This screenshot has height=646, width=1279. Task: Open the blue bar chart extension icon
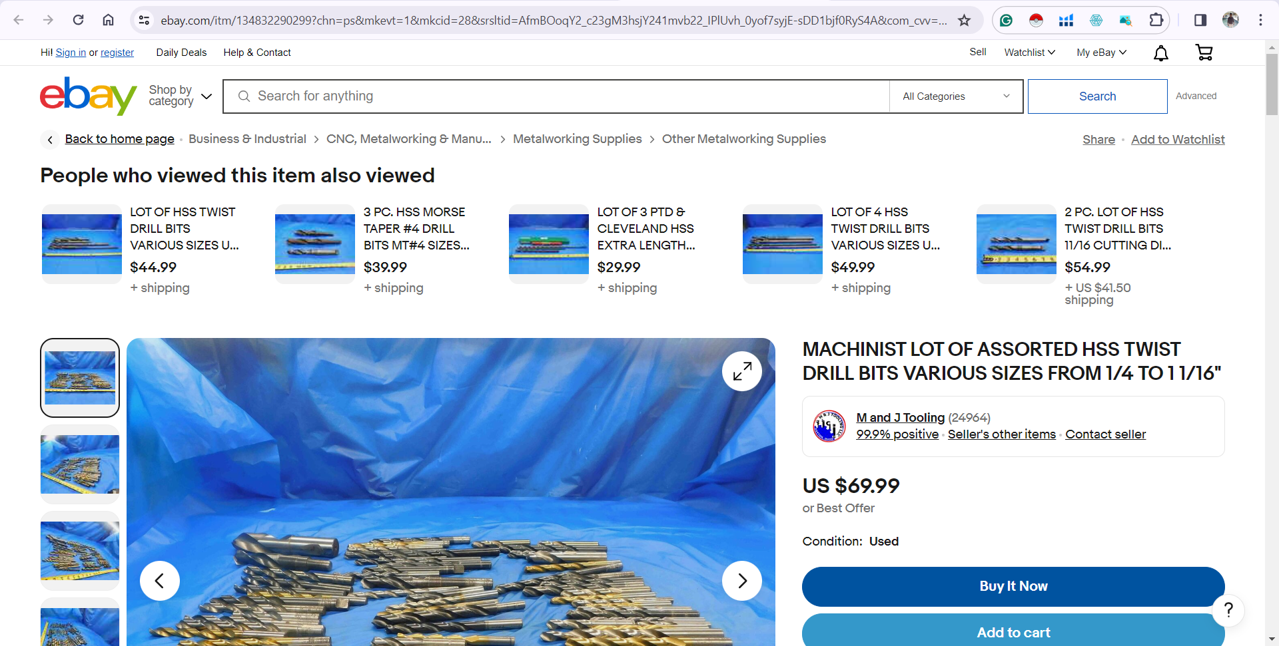[x=1066, y=21]
